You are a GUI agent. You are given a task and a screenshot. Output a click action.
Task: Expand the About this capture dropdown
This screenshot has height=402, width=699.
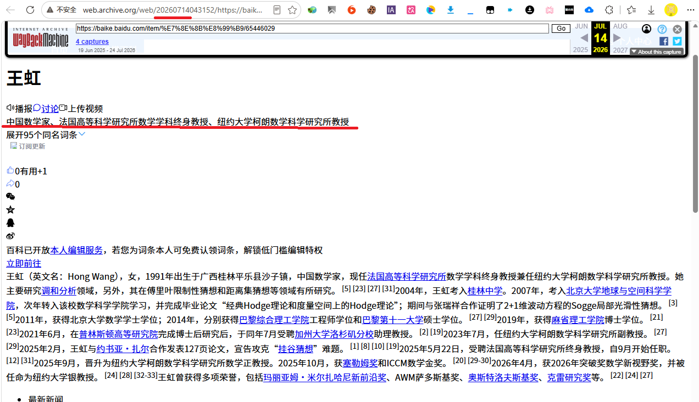click(x=657, y=52)
